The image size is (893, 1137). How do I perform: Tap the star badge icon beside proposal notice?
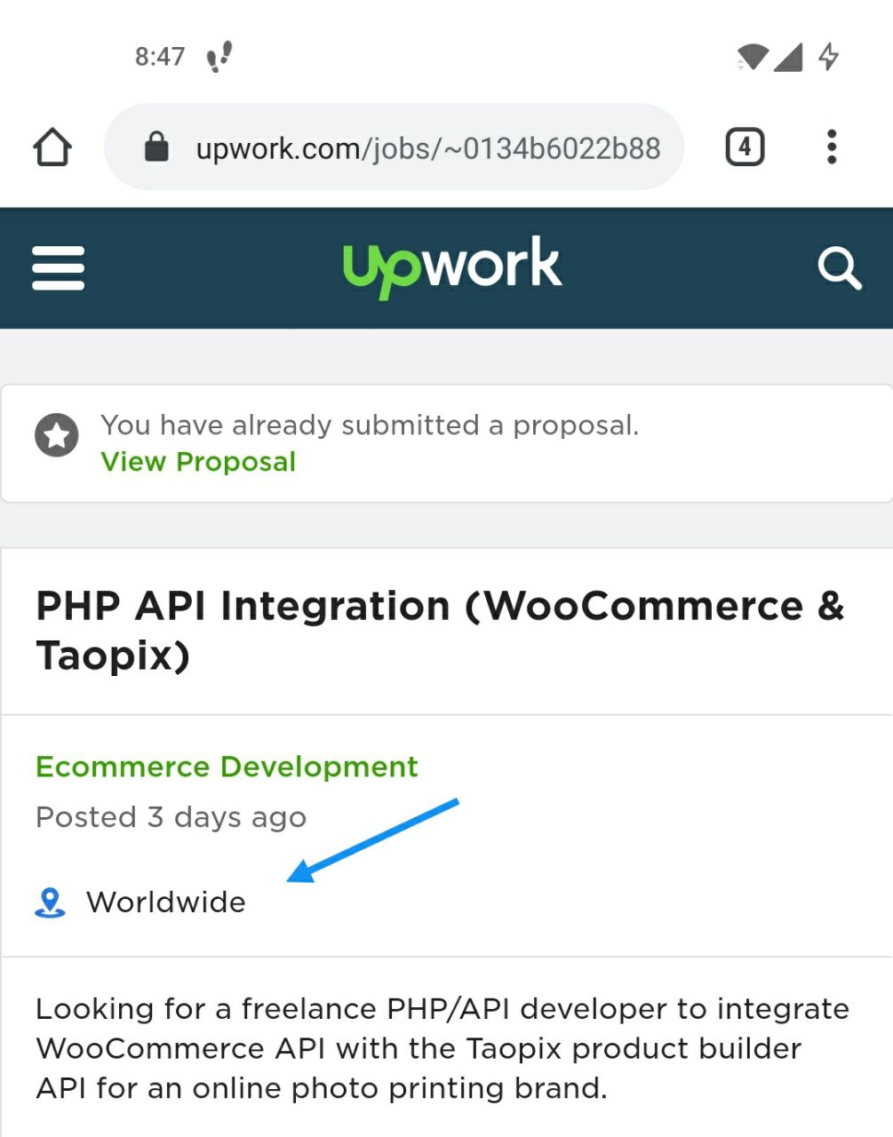click(57, 435)
